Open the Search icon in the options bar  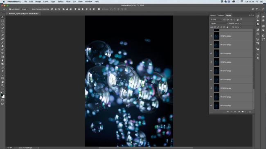[252, 9]
